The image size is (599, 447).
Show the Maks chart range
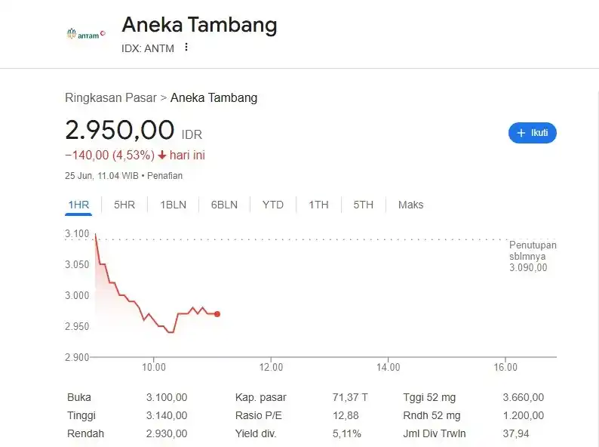pos(410,205)
